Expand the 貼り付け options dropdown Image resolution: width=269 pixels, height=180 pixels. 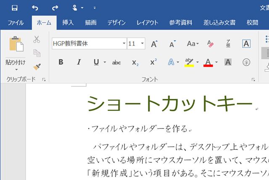16,70
